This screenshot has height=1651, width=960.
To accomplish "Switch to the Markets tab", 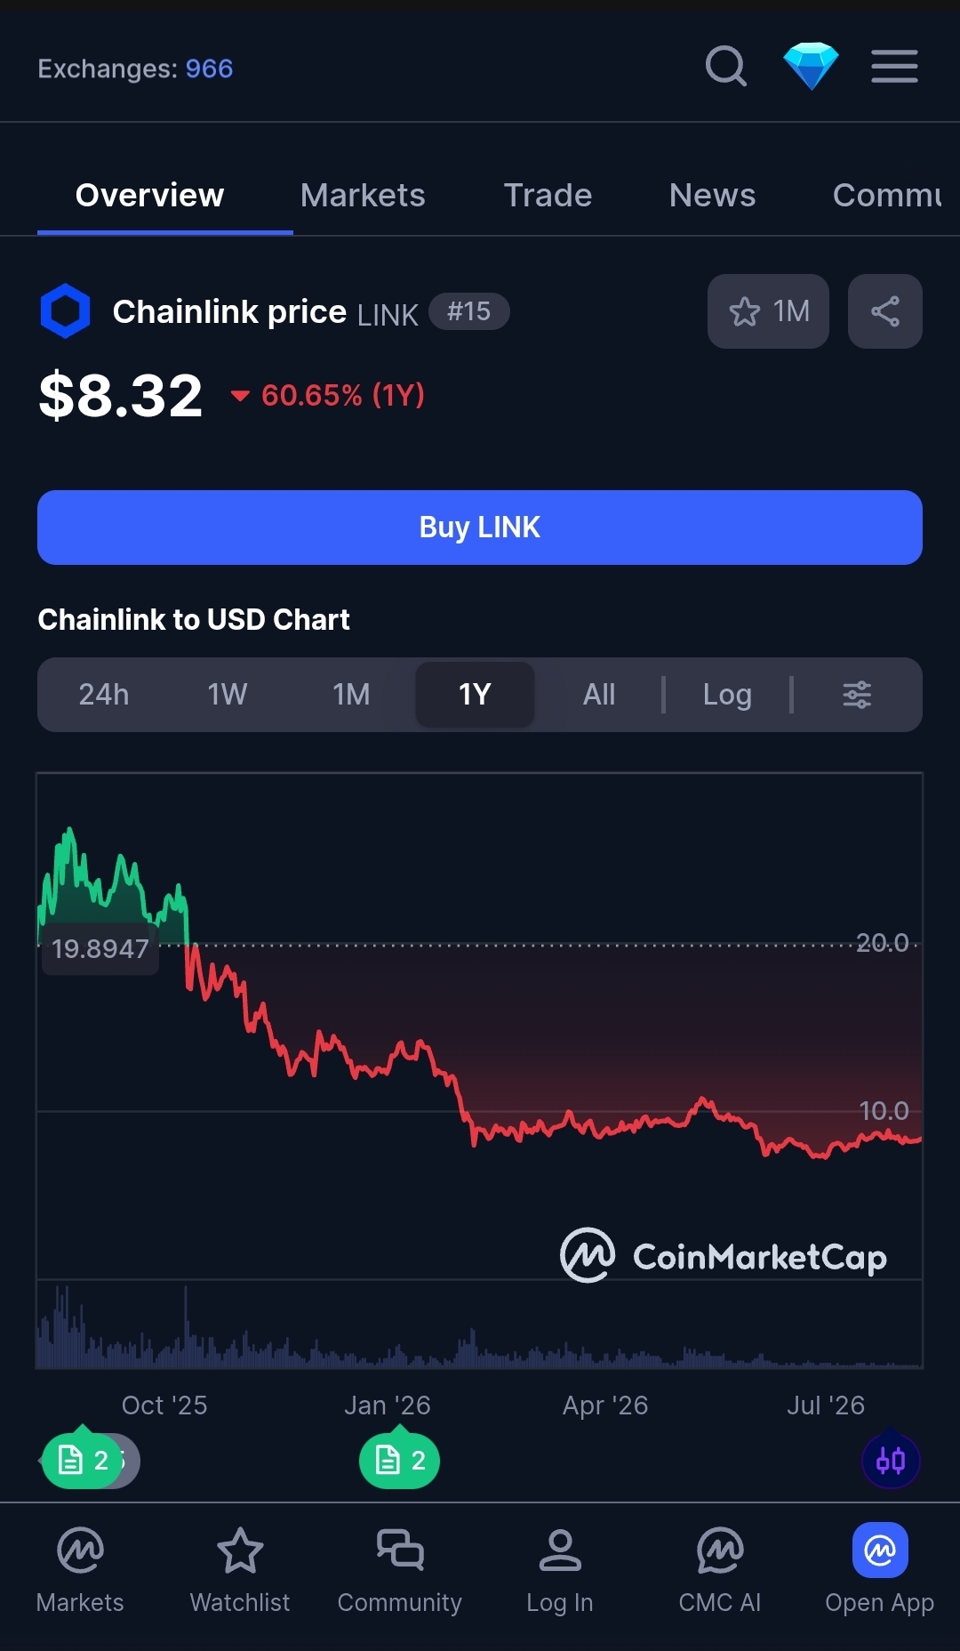I will pos(363,196).
